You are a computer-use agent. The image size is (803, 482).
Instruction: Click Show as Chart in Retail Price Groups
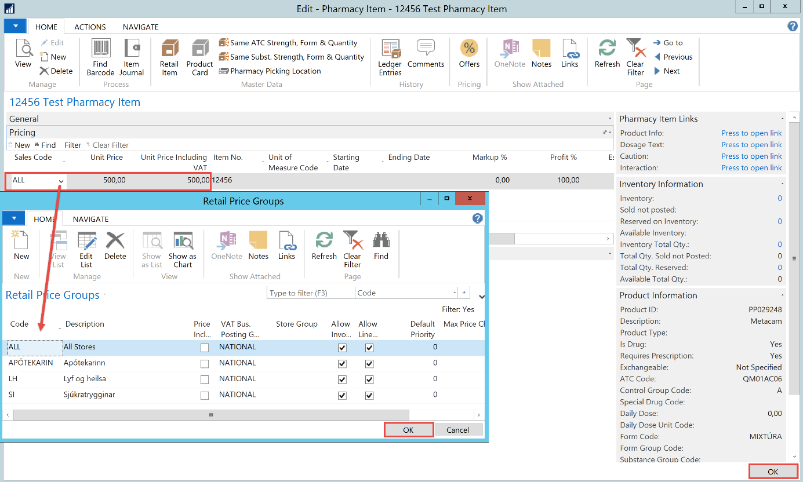[183, 249]
